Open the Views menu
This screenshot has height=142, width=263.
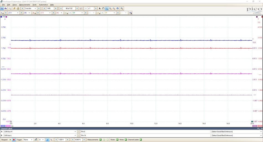point(15,5)
